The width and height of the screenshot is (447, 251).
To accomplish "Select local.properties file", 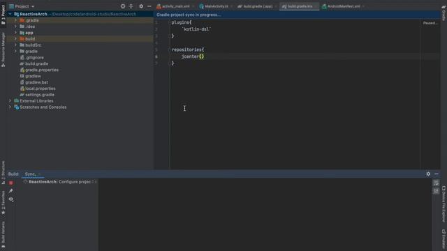I will click(x=41, y=89).
